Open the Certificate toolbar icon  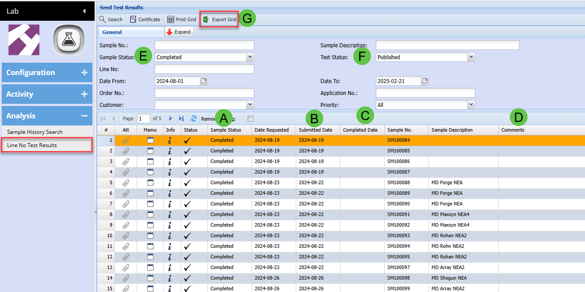tap(133, 19)
